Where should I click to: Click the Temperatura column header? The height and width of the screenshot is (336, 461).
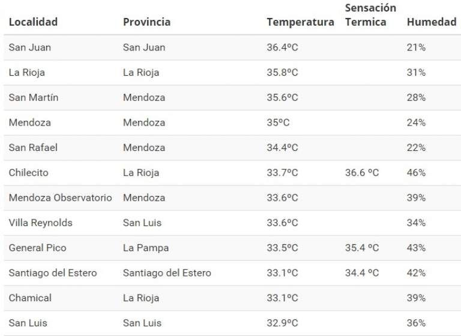pos(300,22)
